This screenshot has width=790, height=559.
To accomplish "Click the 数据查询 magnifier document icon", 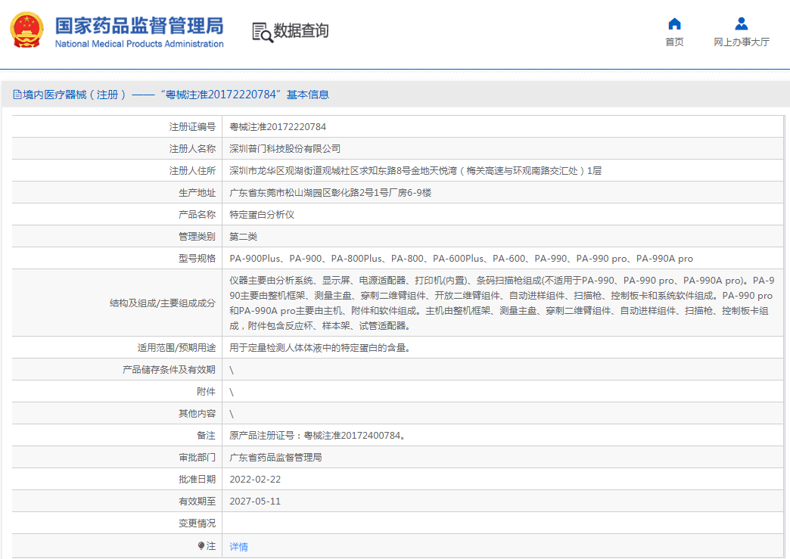I will (x=262, y=32).
